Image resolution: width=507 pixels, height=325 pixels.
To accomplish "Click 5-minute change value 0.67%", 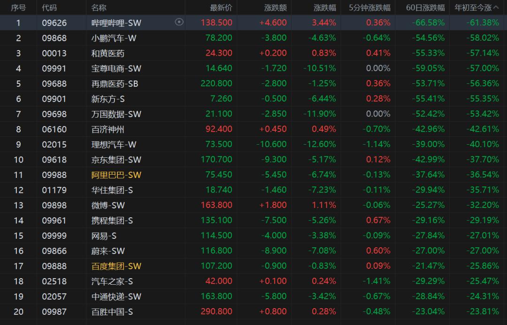I will pos(378,221).
